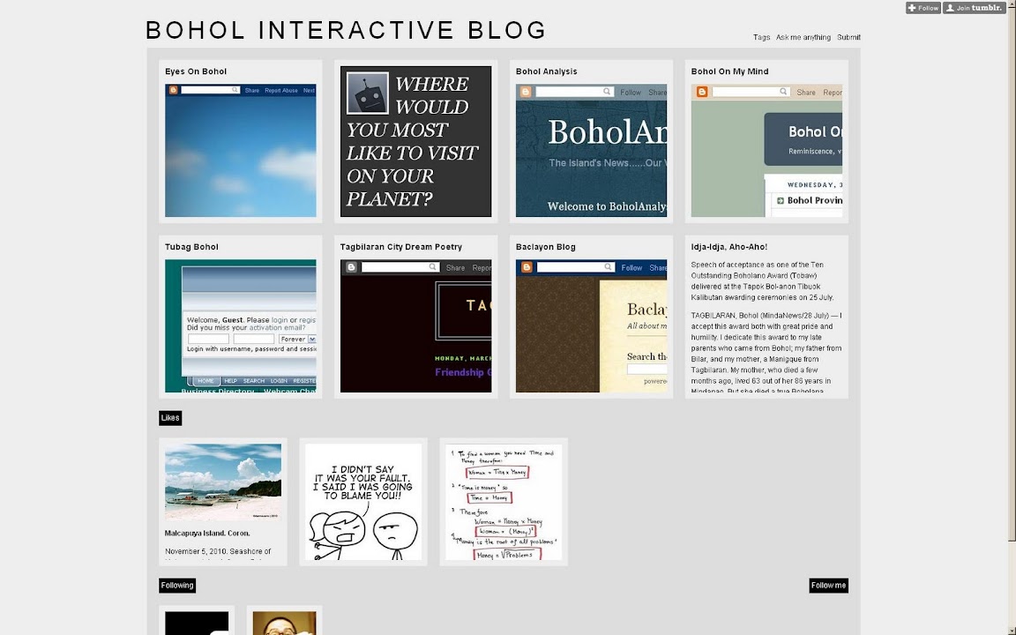This screenshot has height=635, width=1016.
Task: Open the man-with-glasses avatar in Following
Action: tap(285, 624)
